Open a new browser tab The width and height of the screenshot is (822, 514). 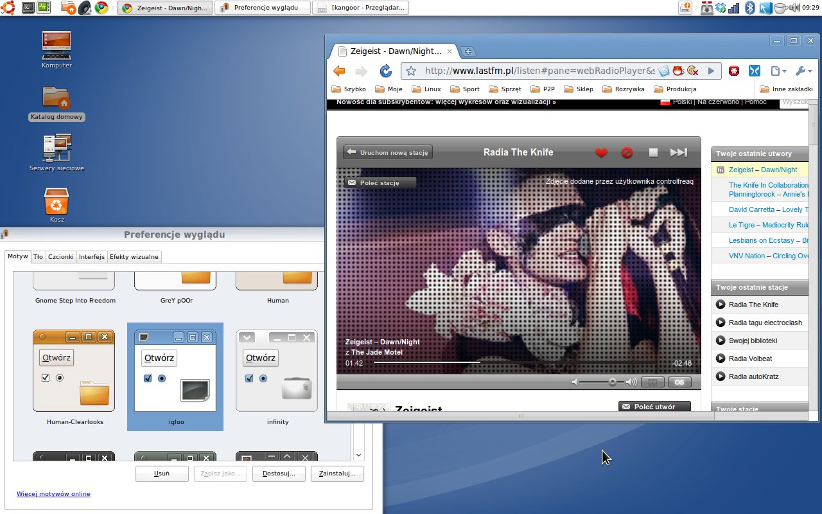click(468, 51)
